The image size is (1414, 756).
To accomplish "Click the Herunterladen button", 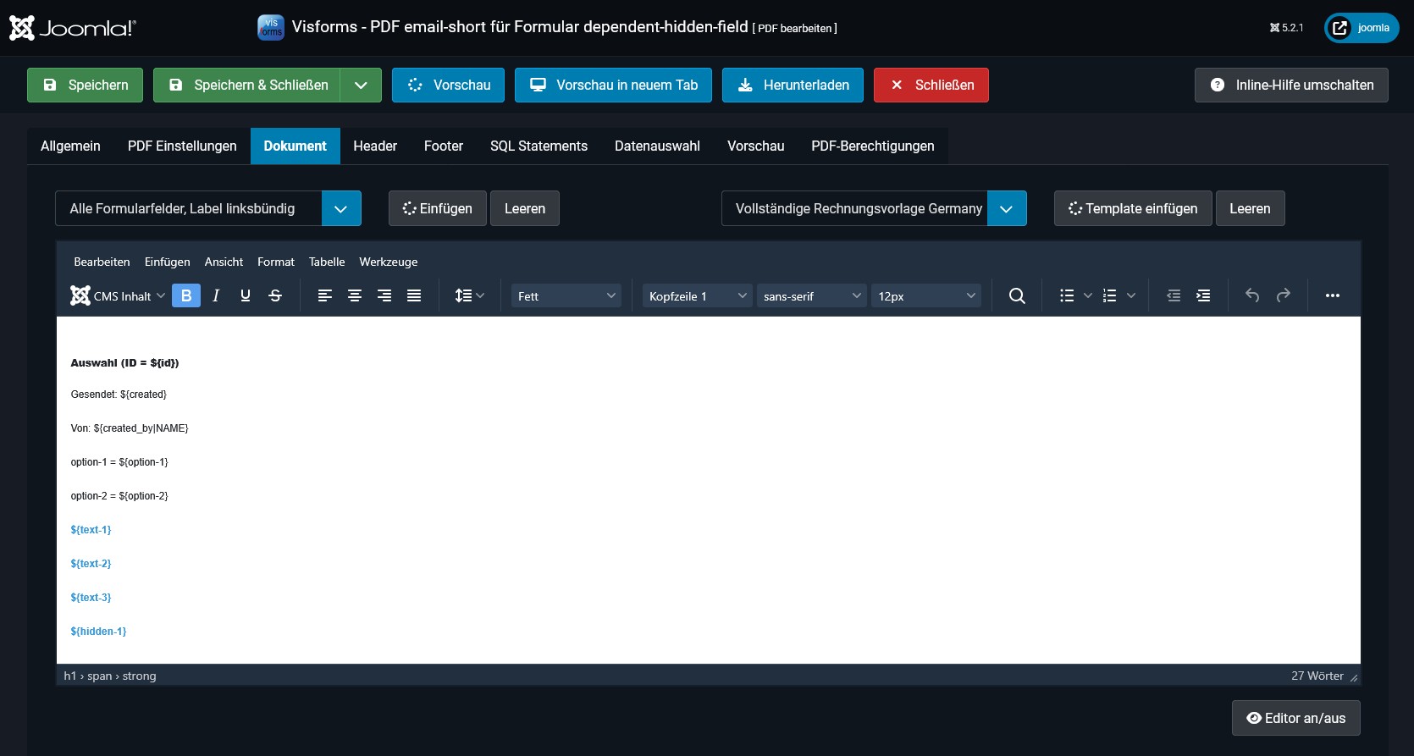I will coord(793,86).
